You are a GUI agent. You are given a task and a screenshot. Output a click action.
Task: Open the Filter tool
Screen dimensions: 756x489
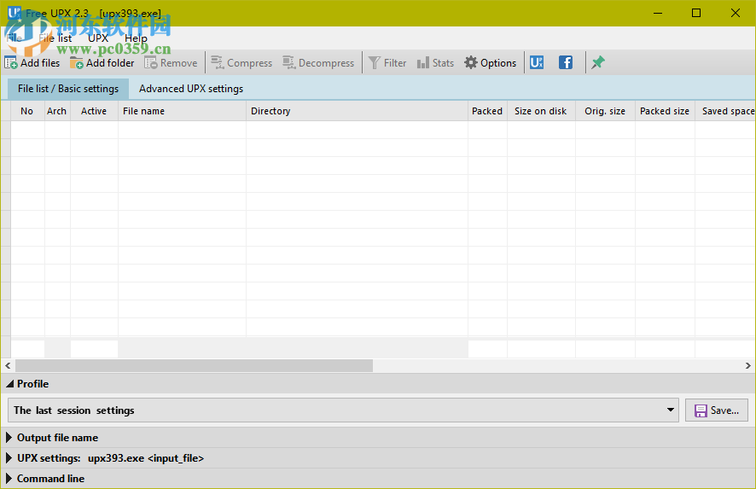(387, 62)
